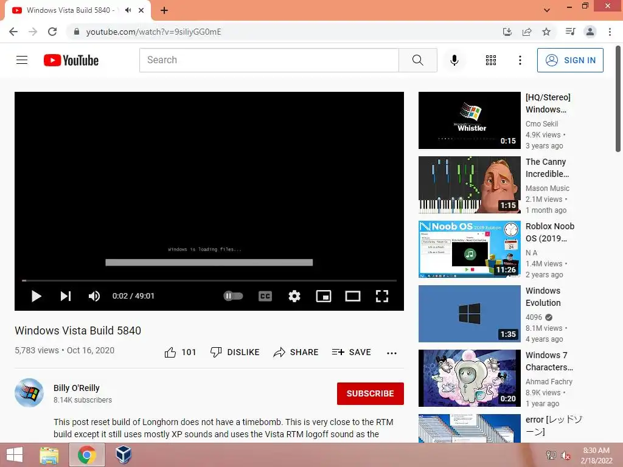Enable miniplayer mode
The width and height of the screenshot is (623, 467).
pyautogui.click(x=324, y=296)
